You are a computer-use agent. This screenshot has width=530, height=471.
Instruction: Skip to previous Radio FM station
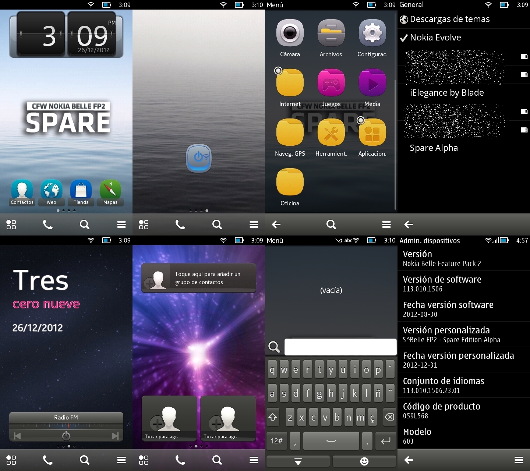coord(17,436)
